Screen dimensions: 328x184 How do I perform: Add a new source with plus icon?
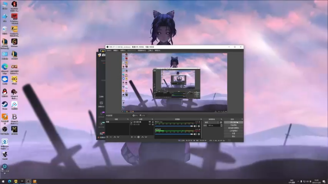click(x=132, y=137)
